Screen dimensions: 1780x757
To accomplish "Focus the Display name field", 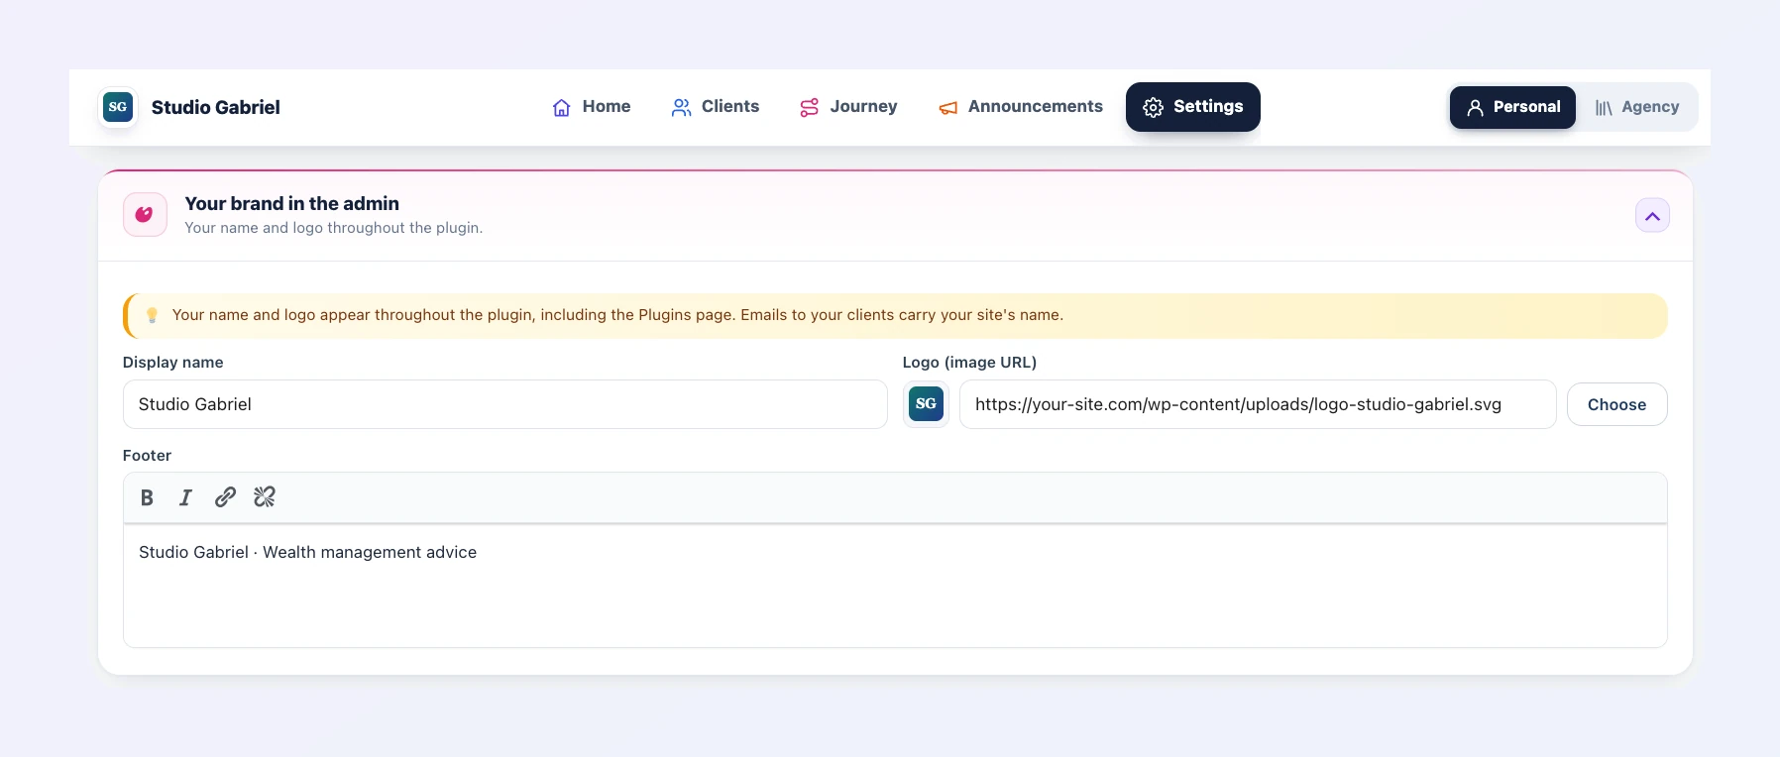I will coord(504,404).
